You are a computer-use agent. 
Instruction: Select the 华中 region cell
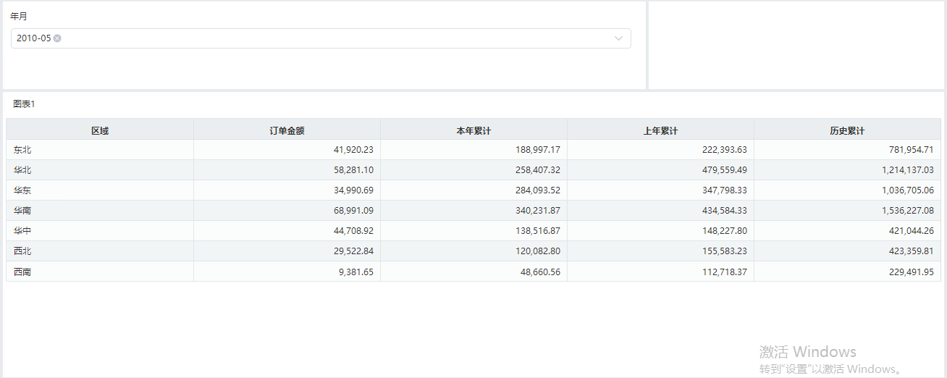tap(100, 231)
